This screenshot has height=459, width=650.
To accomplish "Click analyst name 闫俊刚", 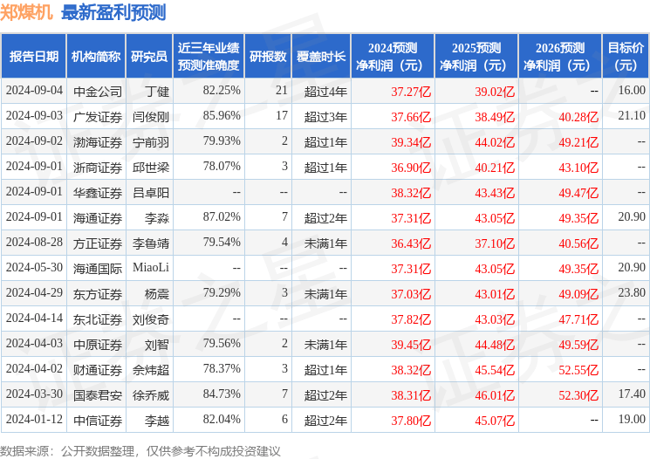I will click(151, 117).
